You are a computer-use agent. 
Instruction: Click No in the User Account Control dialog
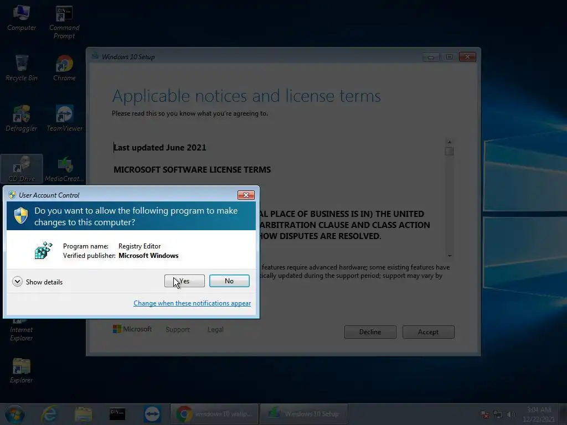tap(229, 281)
